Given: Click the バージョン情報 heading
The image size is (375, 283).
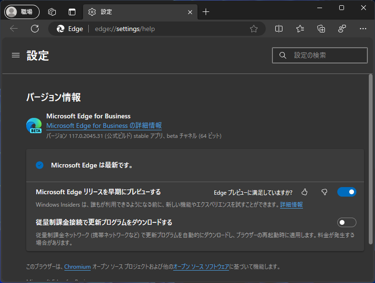Looking at the screenshot, I should (53, 97).
